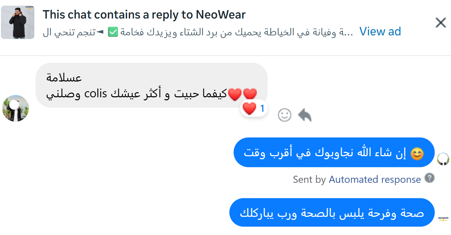Click the red hearts in customer message
Image resolution: width=451 pixels, height=235 pixels.
pyautogui.click(x=243, y=94)
